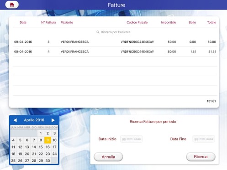Click the 1.81 bollo value
The height and width of the screenshot is (170, 227).
click(x=193, y=52)
